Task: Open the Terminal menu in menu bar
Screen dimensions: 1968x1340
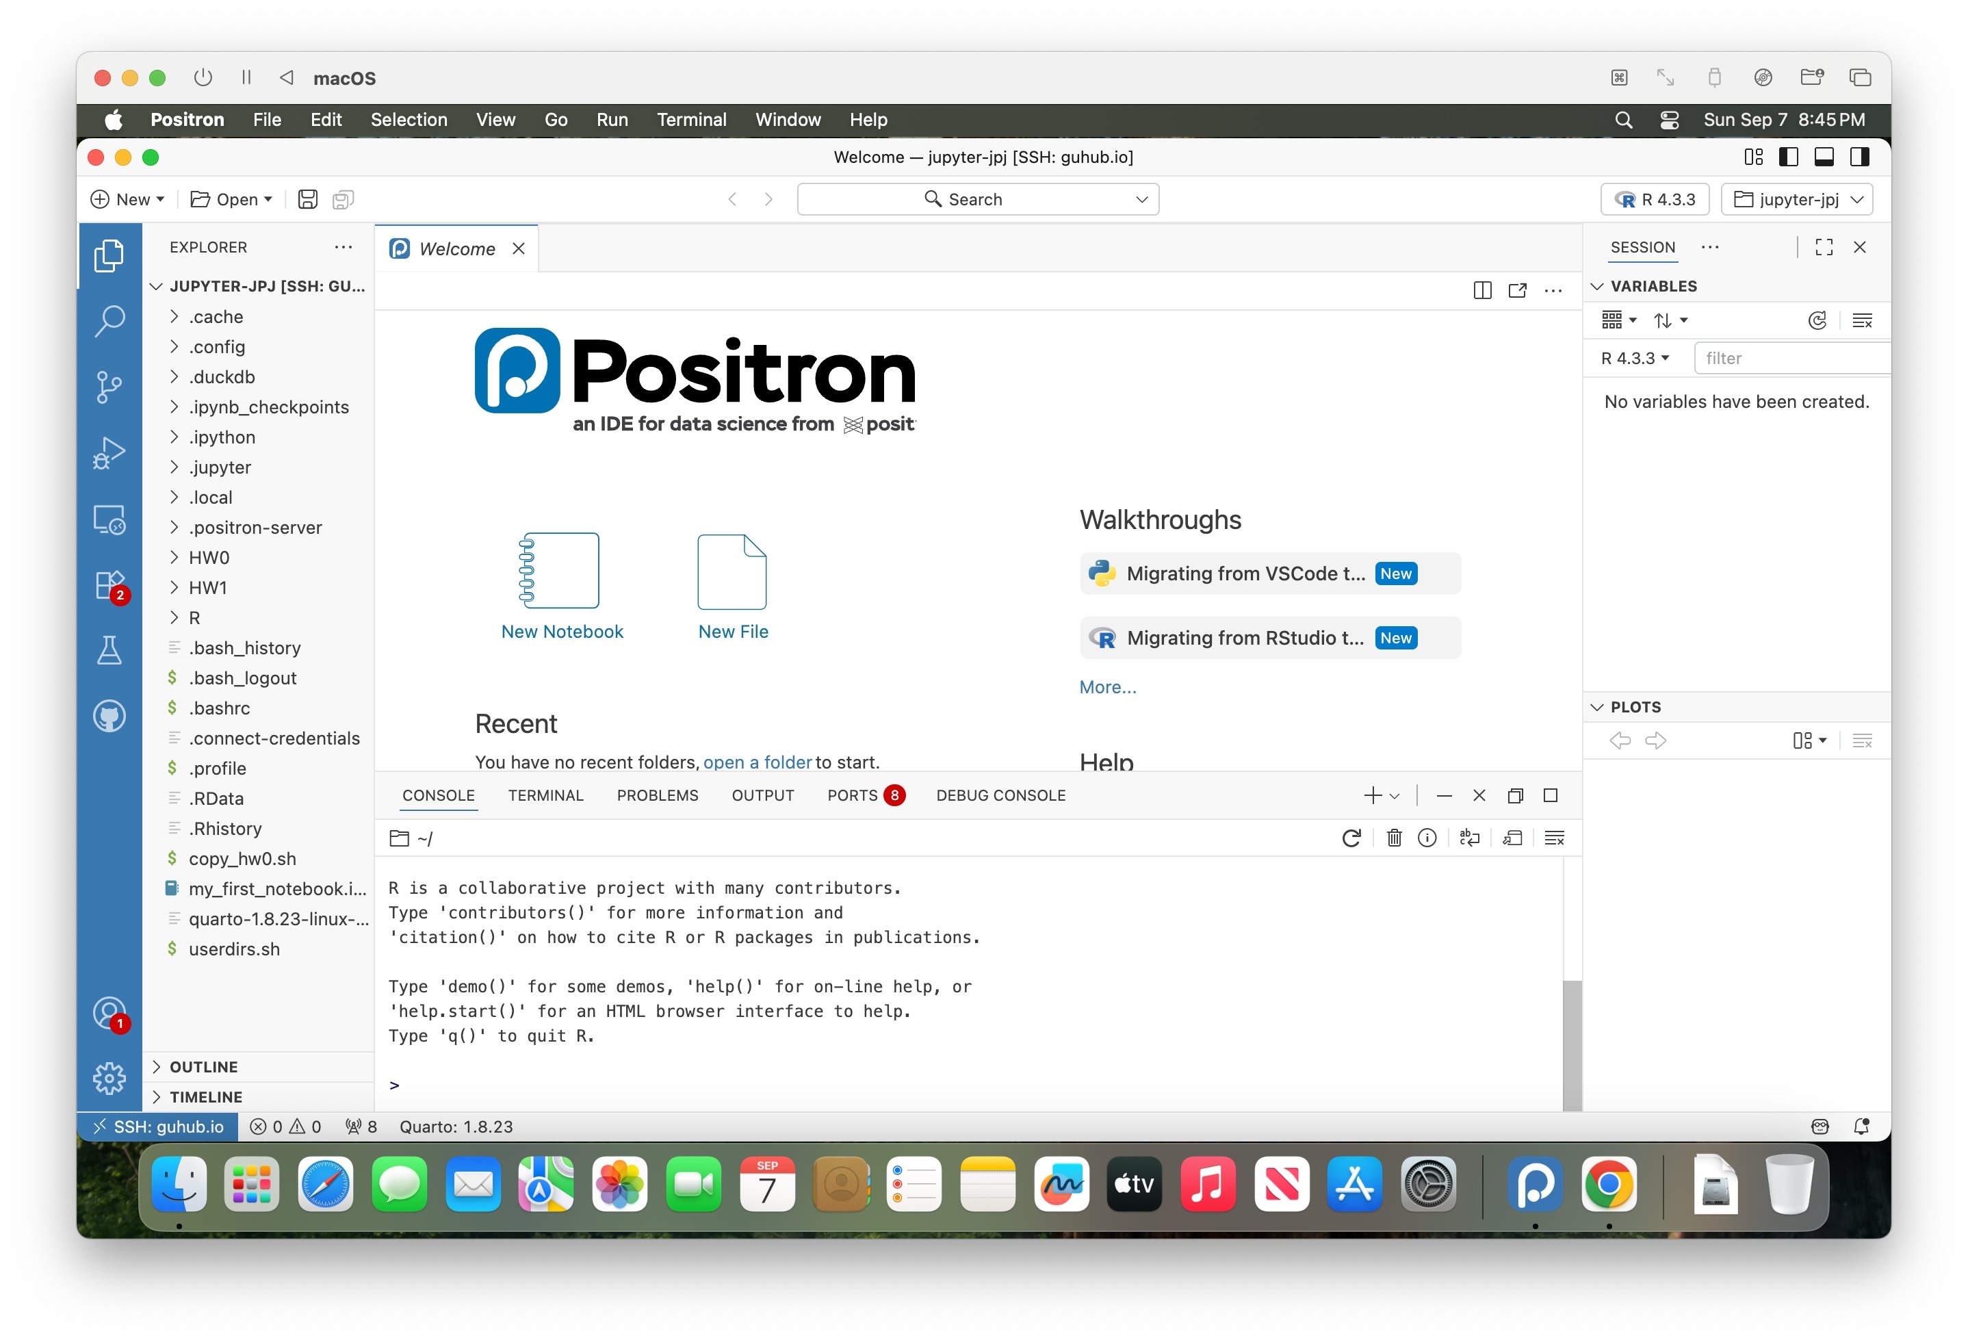Action: point(691,120)
